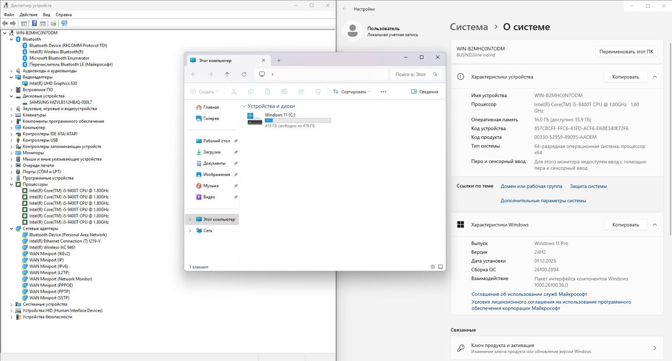Click the three-dots more options icon in Explorer
672x361 pixels.
(x=383, y=91)
